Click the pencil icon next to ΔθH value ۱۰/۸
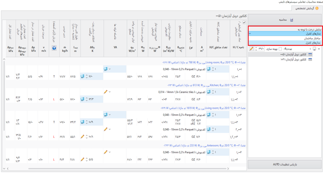This screenshot has height=173, width=323. coord(82,136)
